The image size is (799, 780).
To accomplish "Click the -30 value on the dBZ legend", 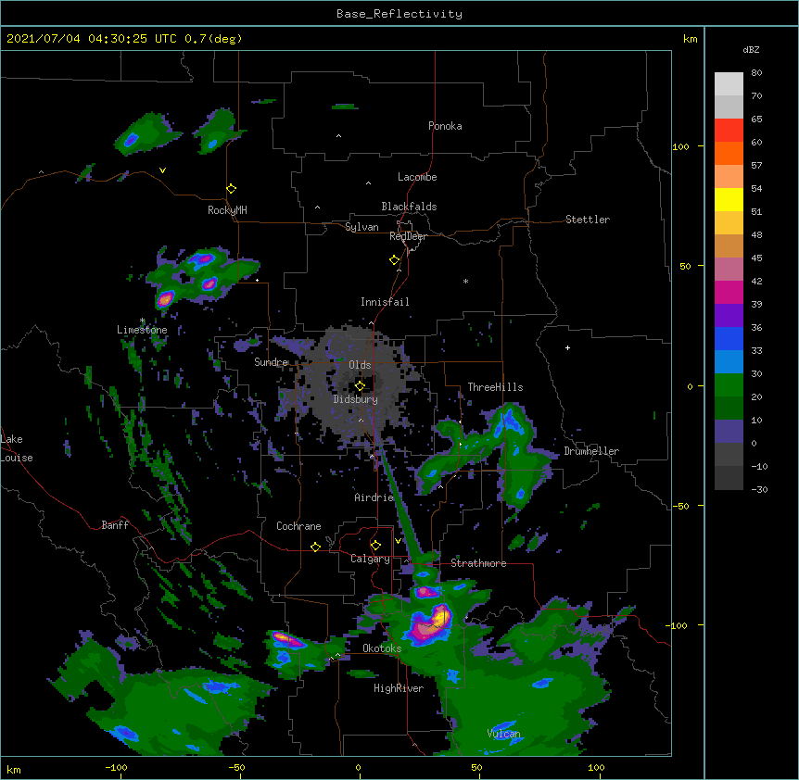I will [x=759, y=489].
